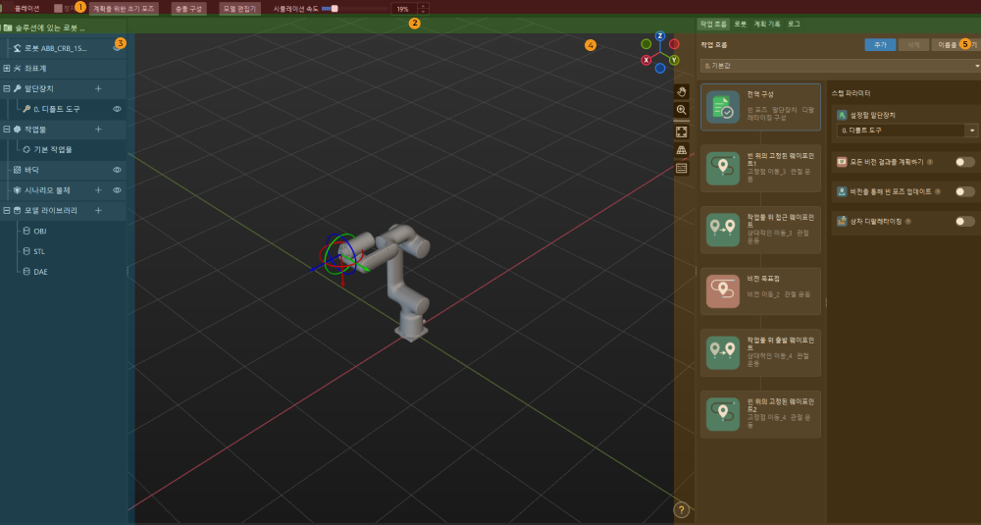The image size is (981, 525).
Task: Click the unlabeled red circle on the gizmo
Action: coord(674,44)
